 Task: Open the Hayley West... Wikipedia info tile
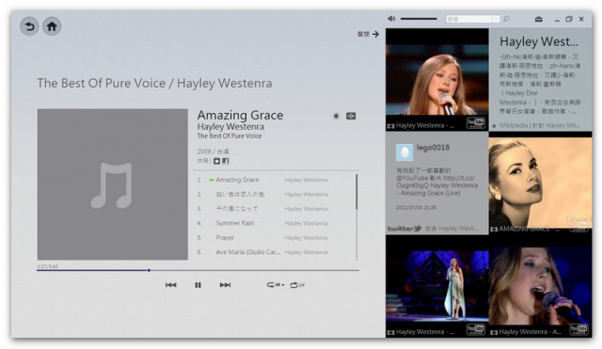point(541,80)
